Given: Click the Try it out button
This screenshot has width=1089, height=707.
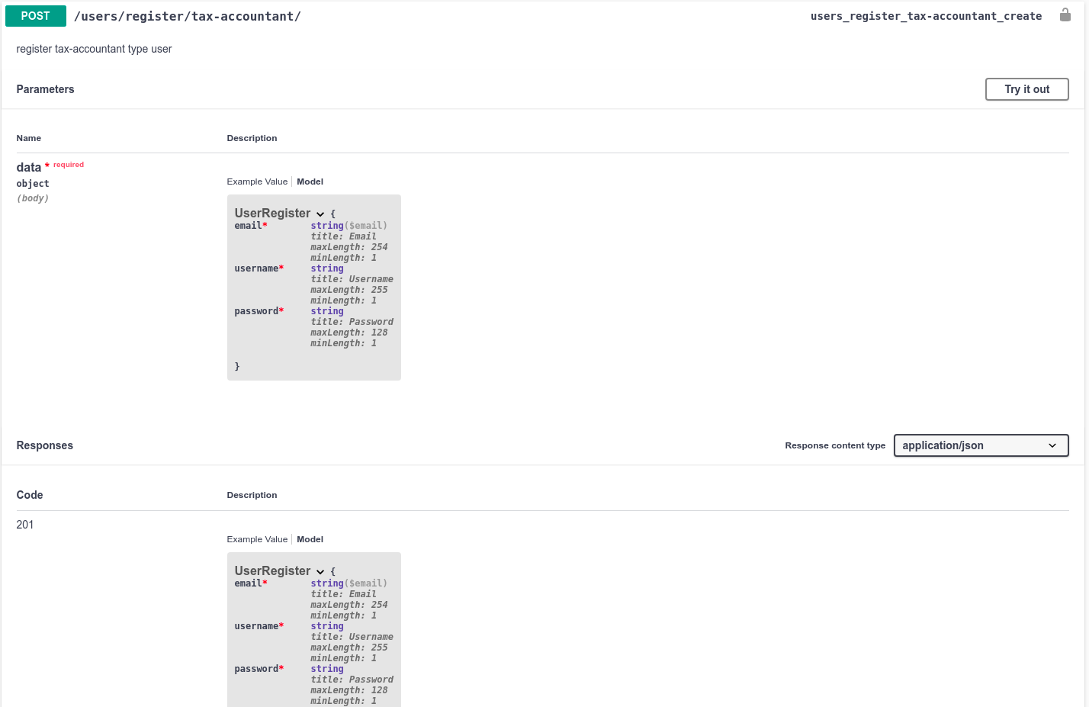Looking at the screenshot, I should pyautogui.click(x=1026, y=89).
